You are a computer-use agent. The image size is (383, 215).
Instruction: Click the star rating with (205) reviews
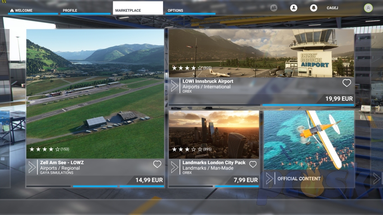(192, 68)
